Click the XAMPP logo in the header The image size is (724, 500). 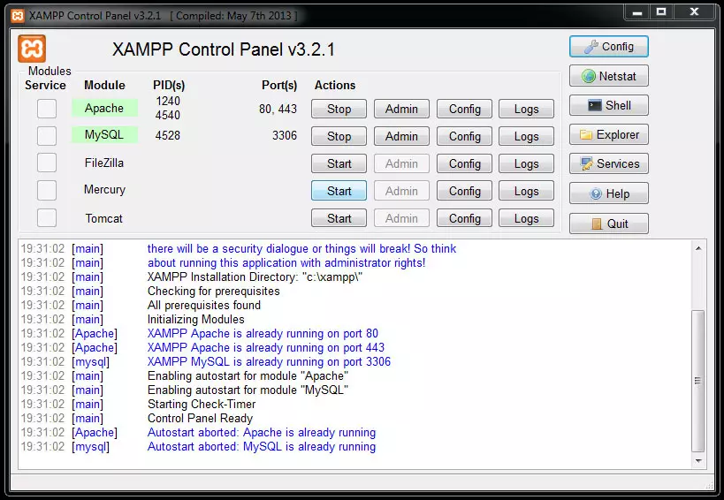(x=32, y=49)
